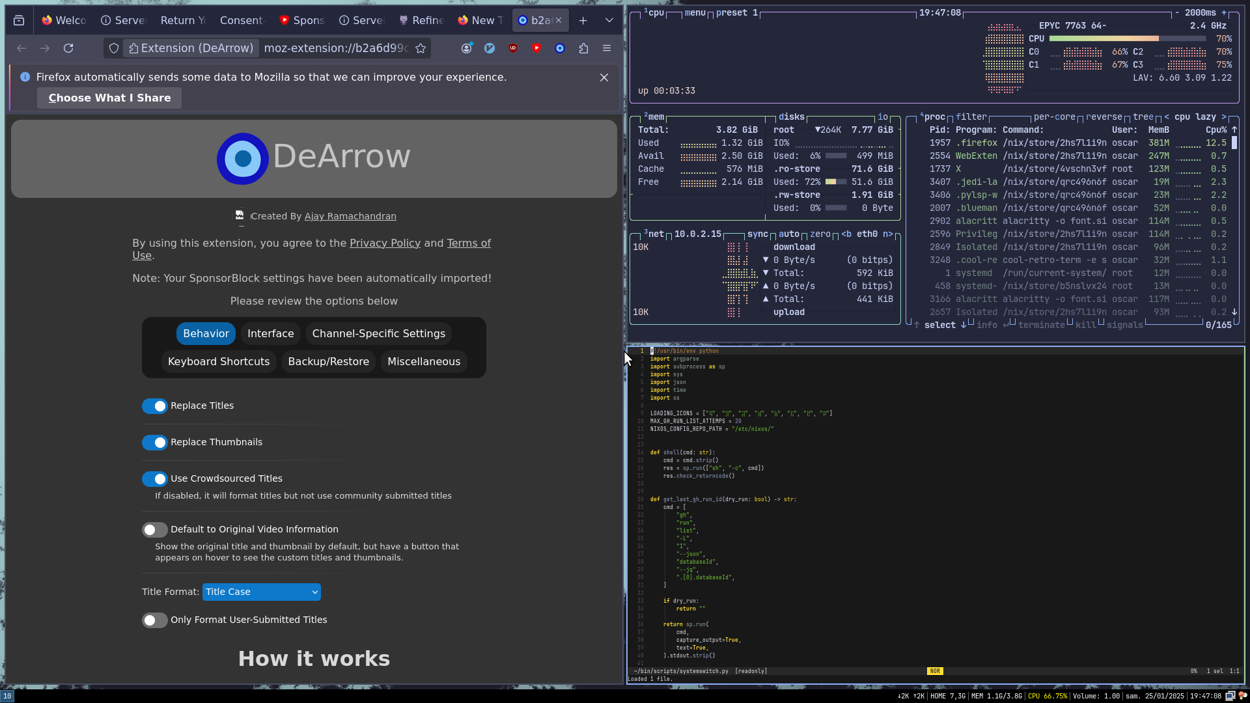1250x703 pixels.
Task: Click filter in btop proc box
Action: point(971,117)
